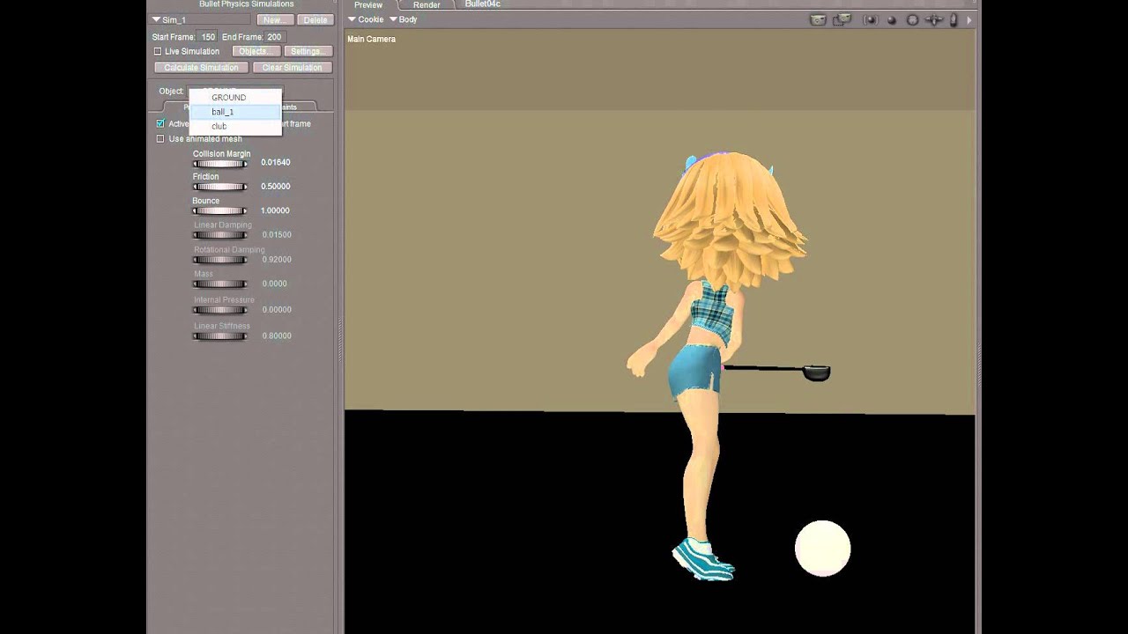This screenshot has height=634, width=1128.
Task: Enable the Live Simulation checkbox
Action: pyautogui.click(x=158, y=51)
